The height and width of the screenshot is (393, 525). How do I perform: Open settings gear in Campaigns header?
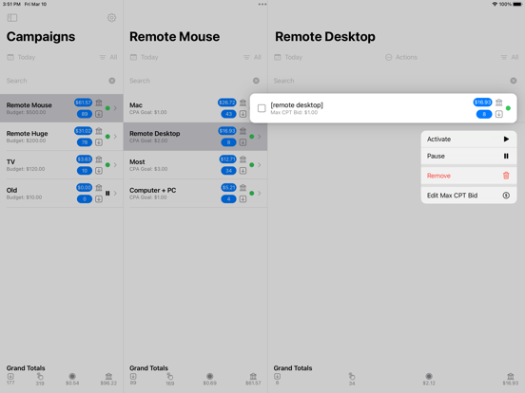pyautogui.click(x=112, y=17)
